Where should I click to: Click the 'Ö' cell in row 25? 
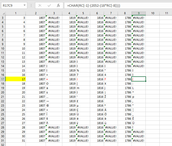point(111,114)
